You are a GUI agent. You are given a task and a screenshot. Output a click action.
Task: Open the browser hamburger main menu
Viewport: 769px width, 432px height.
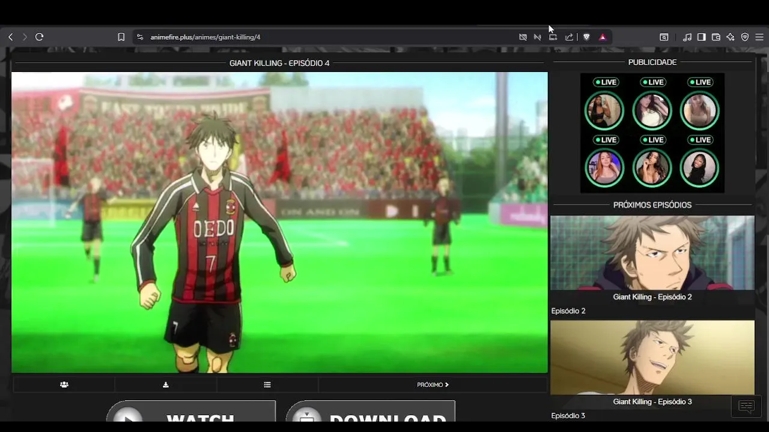click(x=759, y=37)
